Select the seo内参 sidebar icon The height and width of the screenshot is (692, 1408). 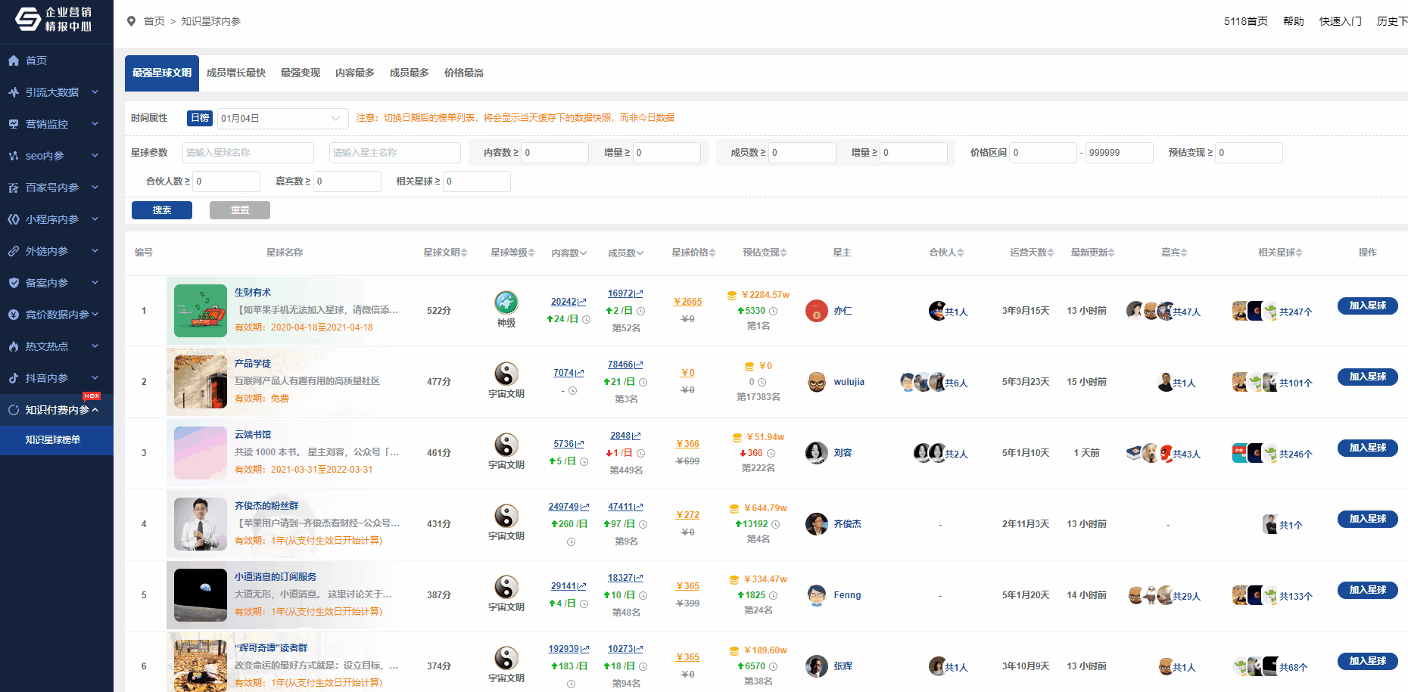(14, 156)
